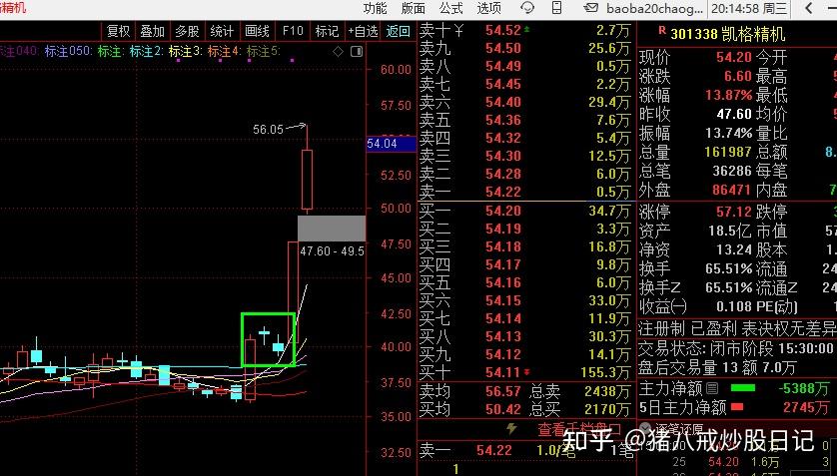Click 卖一 price 54.22 in order book

(x=502, y=192)
